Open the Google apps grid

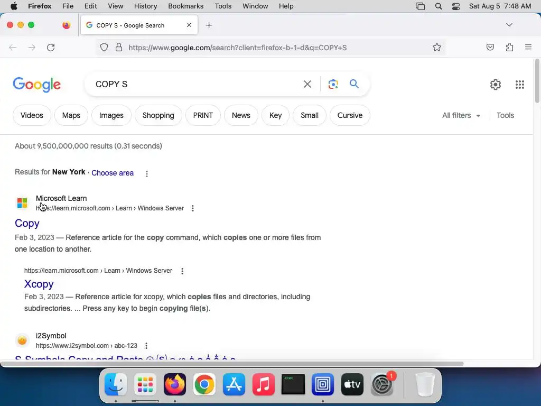click(520, 84)
